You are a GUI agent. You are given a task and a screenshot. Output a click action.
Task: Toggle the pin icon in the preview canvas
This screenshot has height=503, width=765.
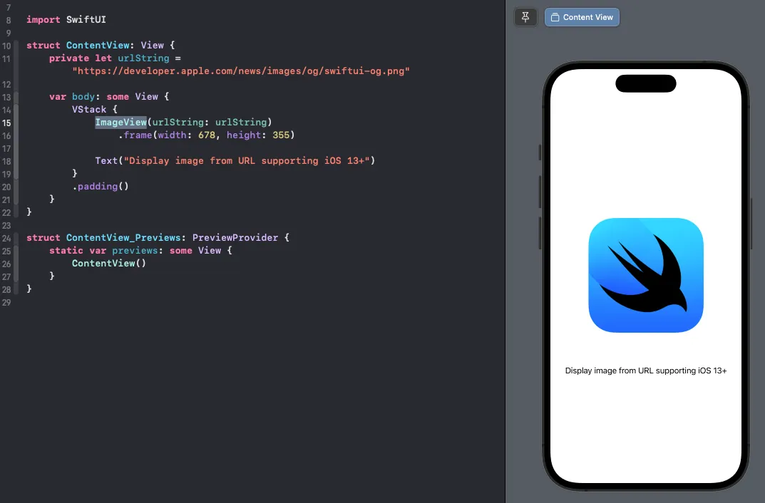pyautogui.click(x=525, y=16)
